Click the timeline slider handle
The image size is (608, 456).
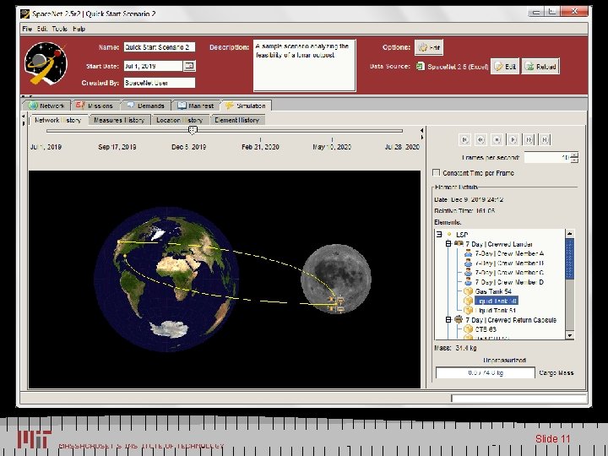tap(193, 130)
